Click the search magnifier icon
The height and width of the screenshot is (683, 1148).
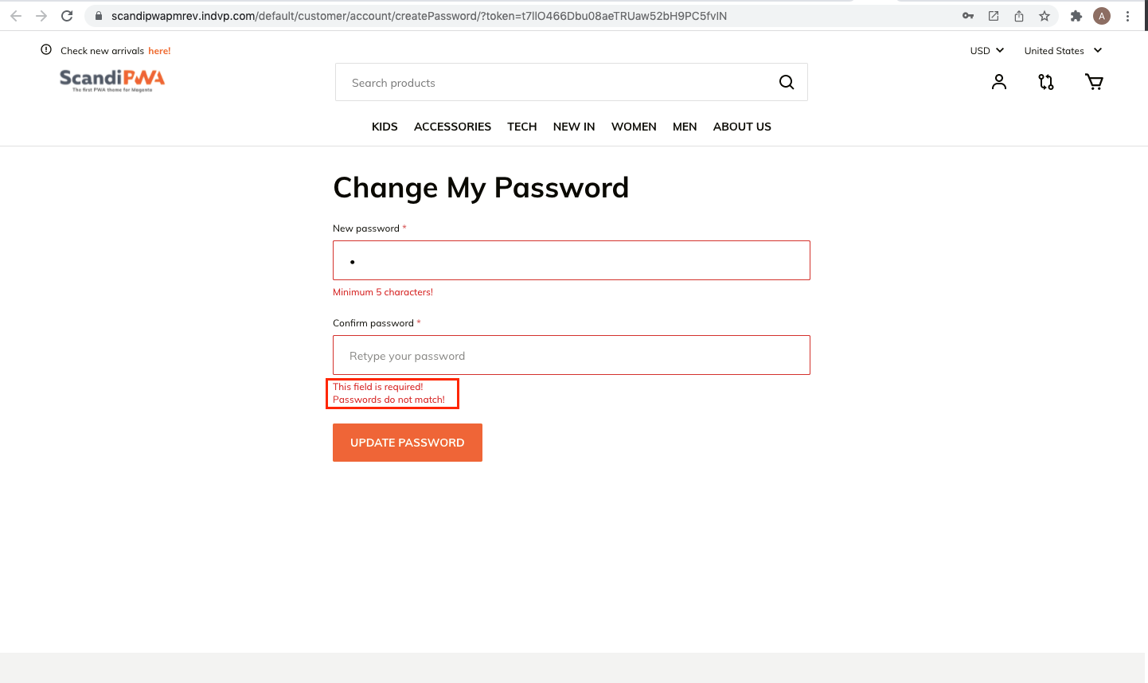(x=786, y=82)
